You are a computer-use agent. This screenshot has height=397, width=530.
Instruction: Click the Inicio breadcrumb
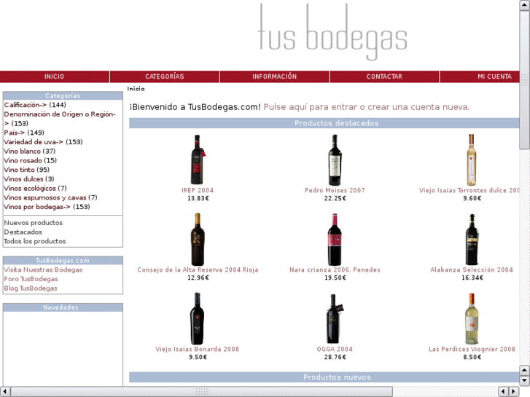point(136,89)
